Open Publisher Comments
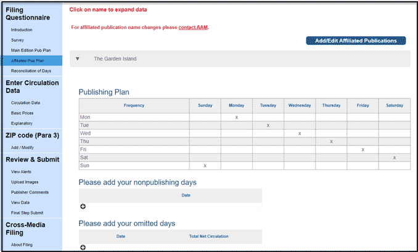The width and height of the screenshot is (418, 252). click(x=30, y=192)
